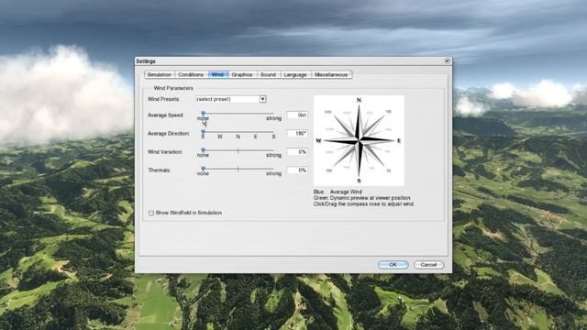The height and width of the screenshot is (330, 587).
Task: Click the 'Thermals:' label
Action: coord(160,170)
